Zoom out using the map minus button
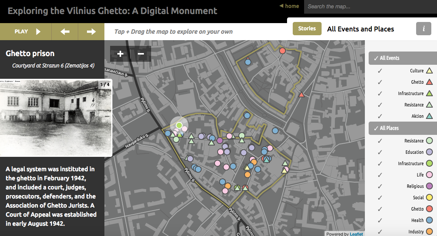This screenshot has width=437, height=236. 141,54
